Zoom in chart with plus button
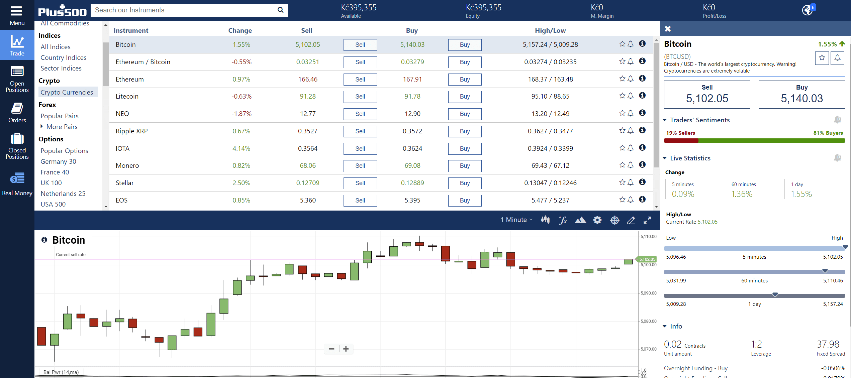This screenshot has height=378, width=851. (346, 349)
